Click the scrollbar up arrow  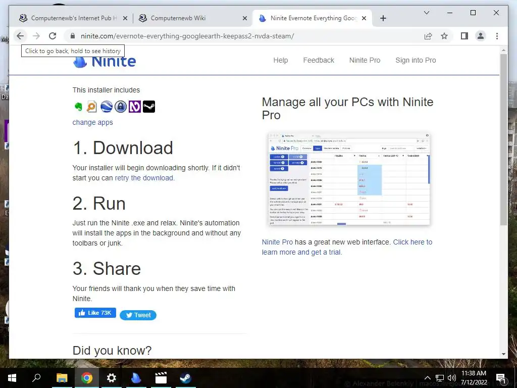(x=503, y=50)
